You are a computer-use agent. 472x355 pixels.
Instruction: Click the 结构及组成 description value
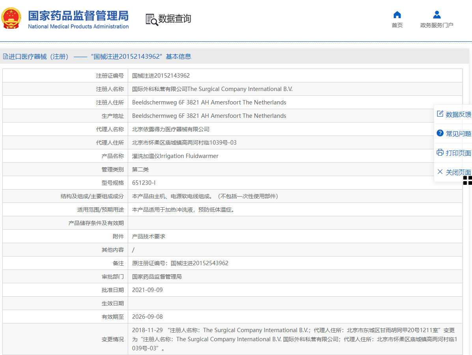tap(205, 196)
